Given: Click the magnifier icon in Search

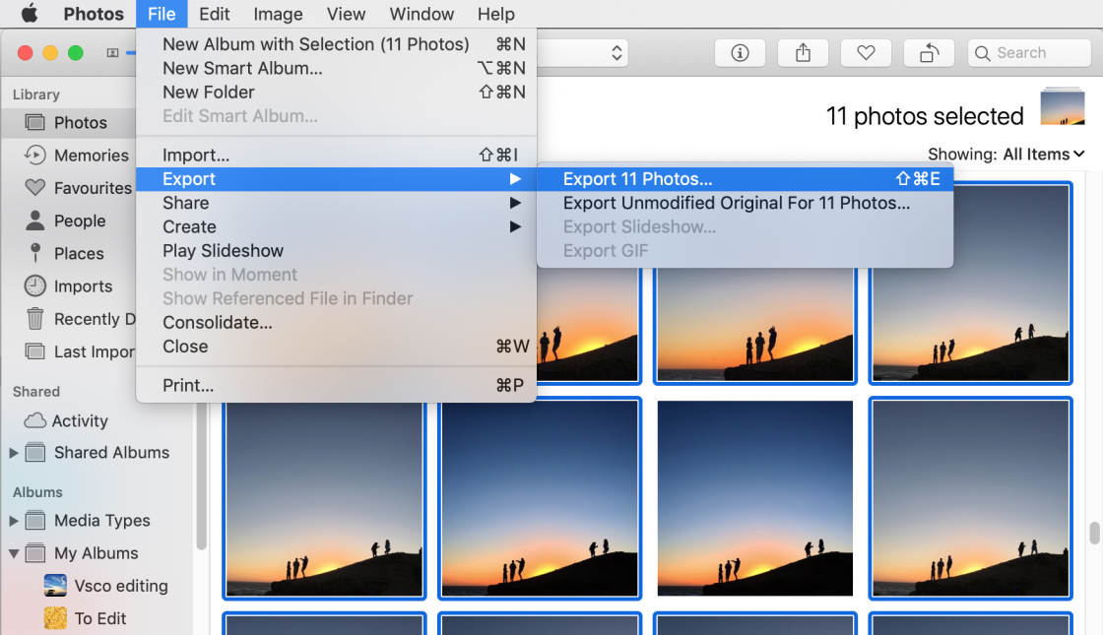Looking at the screenshot, I should pos(982,53).
